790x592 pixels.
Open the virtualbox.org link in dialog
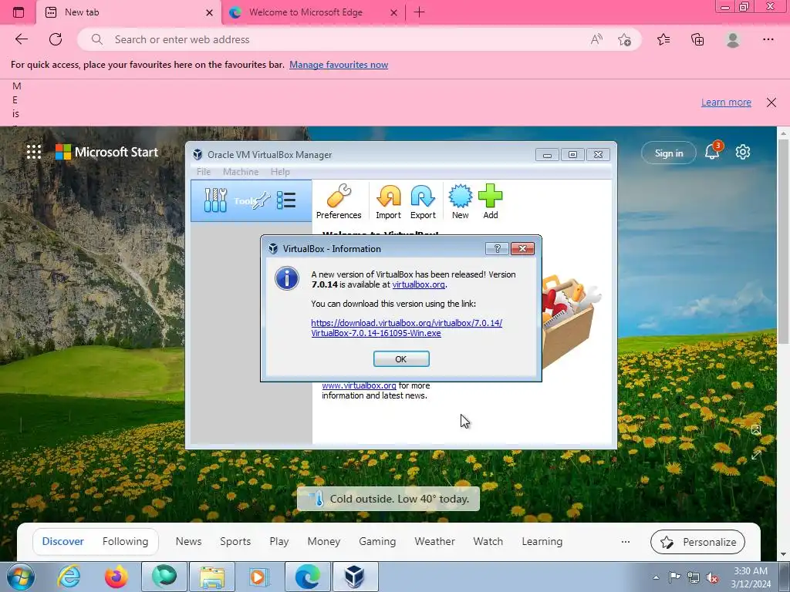[418, 284]
